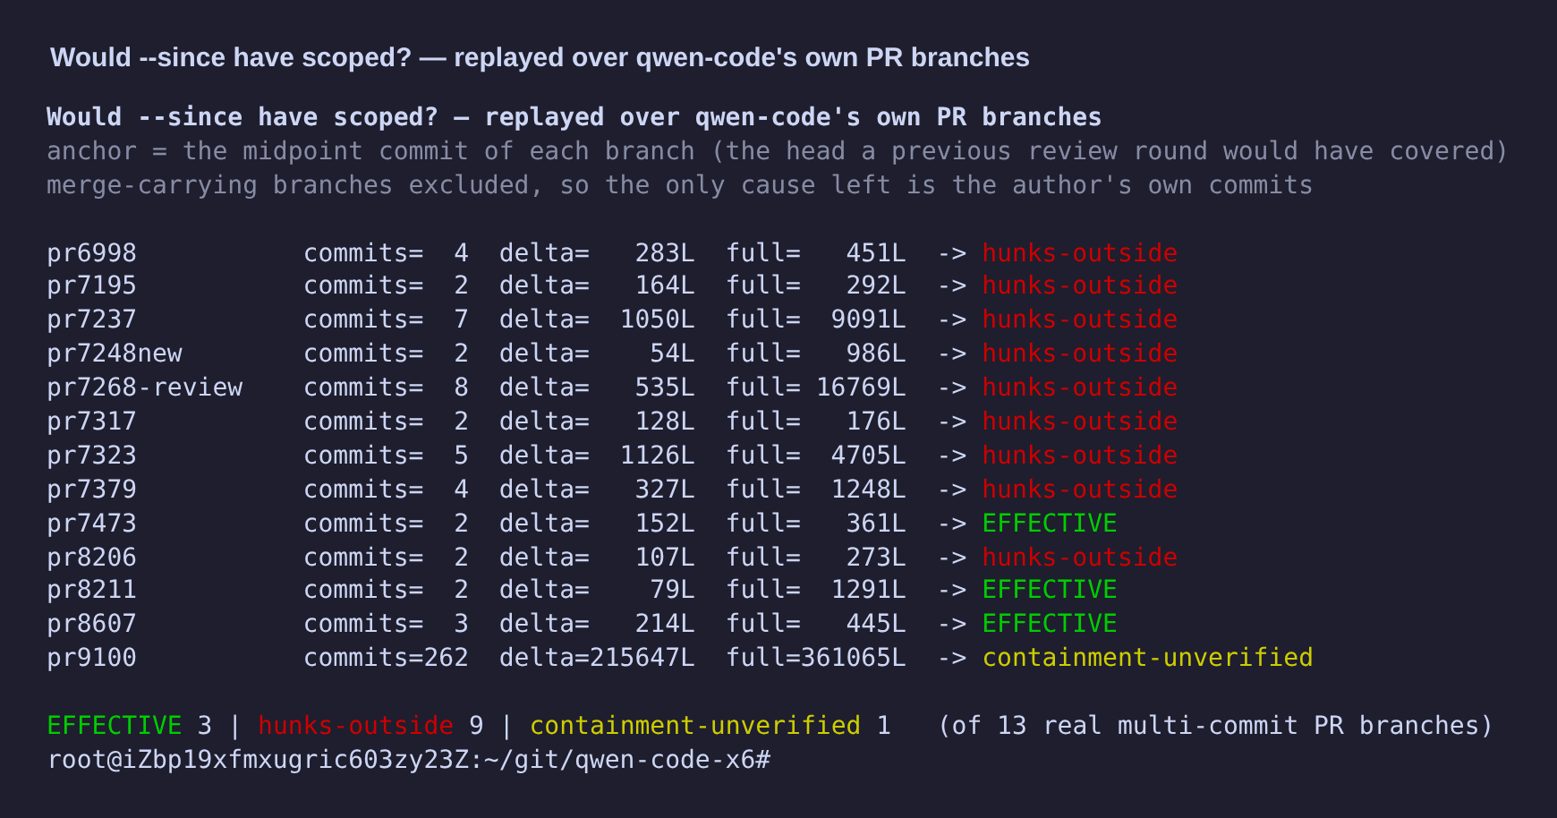Click the delta= 283L value

(x=597, y=253)
